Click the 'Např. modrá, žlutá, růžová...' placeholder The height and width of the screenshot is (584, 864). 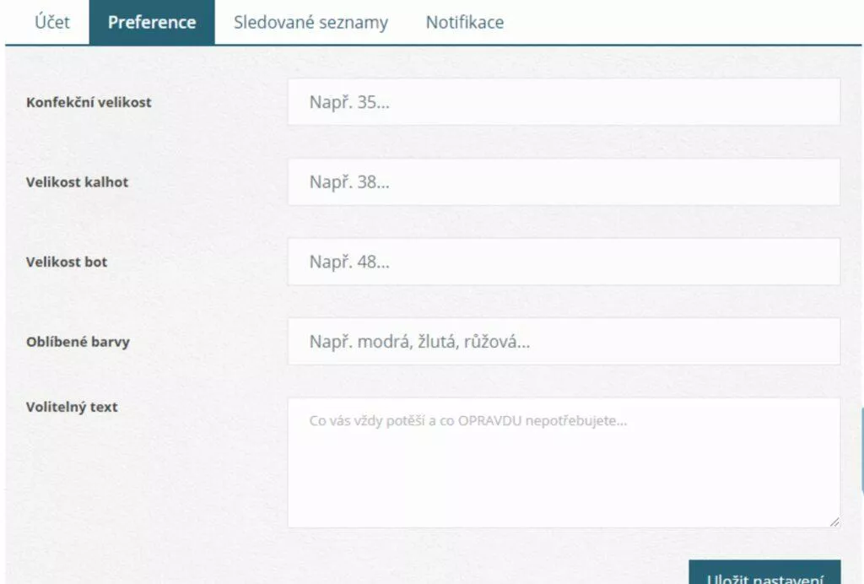pyautogui.click(x=419, y=342)
